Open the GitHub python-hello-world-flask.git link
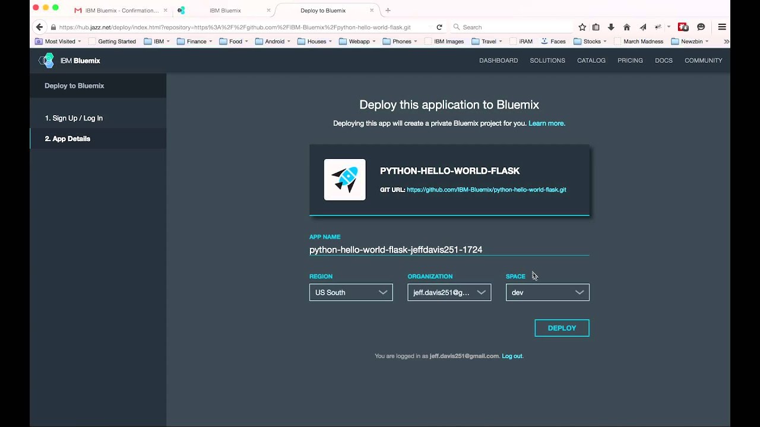Image resolution: width=760 pixels, height=427 pixels. [x=486, y=190]
